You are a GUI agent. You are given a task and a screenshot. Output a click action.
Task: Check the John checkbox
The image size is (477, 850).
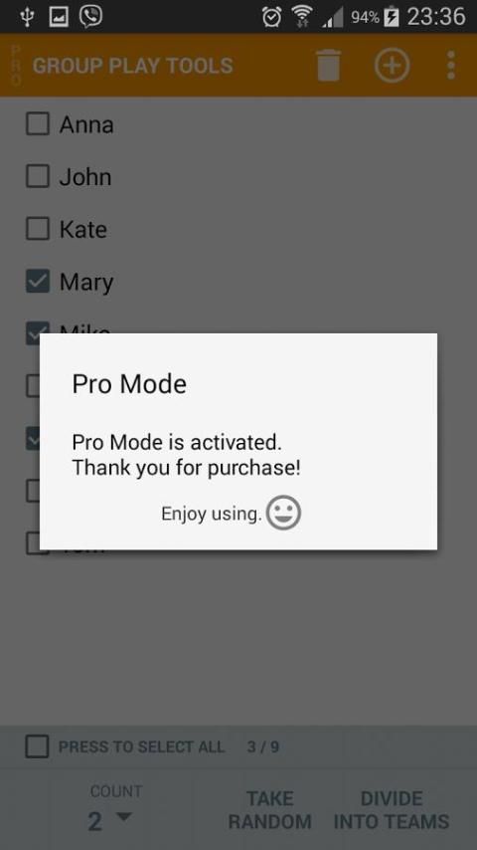[38, 177]
